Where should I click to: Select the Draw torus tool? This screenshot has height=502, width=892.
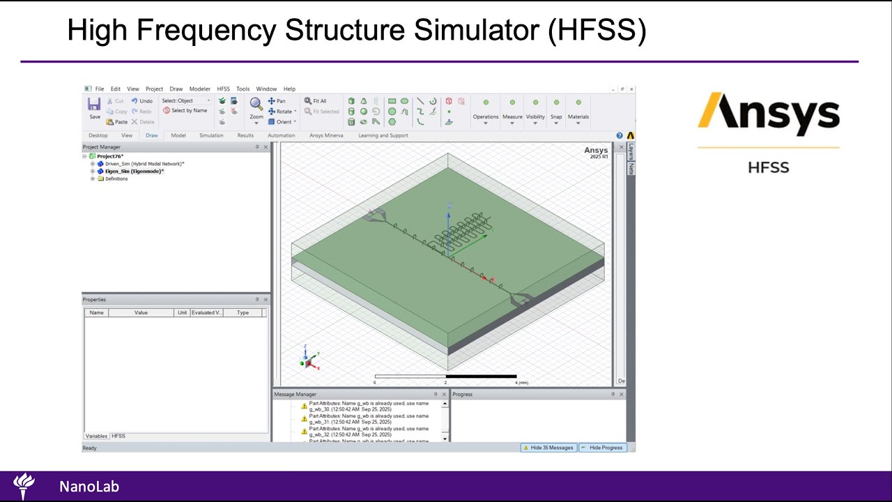[364, 122]
